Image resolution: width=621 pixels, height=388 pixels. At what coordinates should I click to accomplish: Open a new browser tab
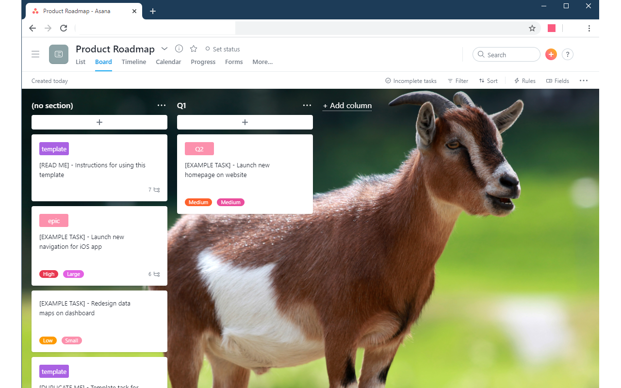pyautogui.click(x=153, y=11)
